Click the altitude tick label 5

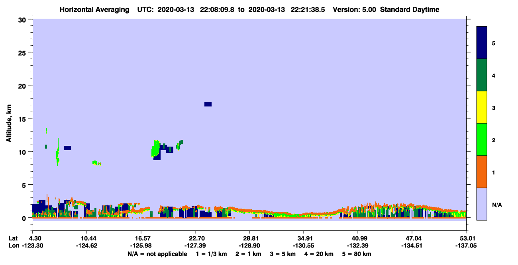pyautogui.click(x=25, y=185)
